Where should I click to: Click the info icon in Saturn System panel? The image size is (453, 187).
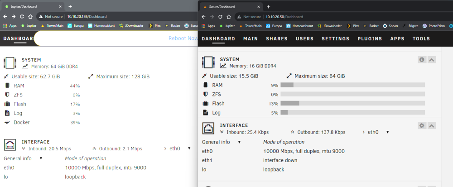(422, 59)
